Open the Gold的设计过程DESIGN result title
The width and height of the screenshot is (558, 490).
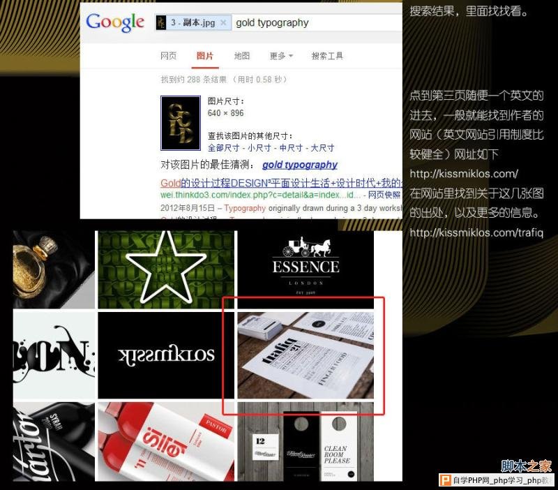coord(281,183)
